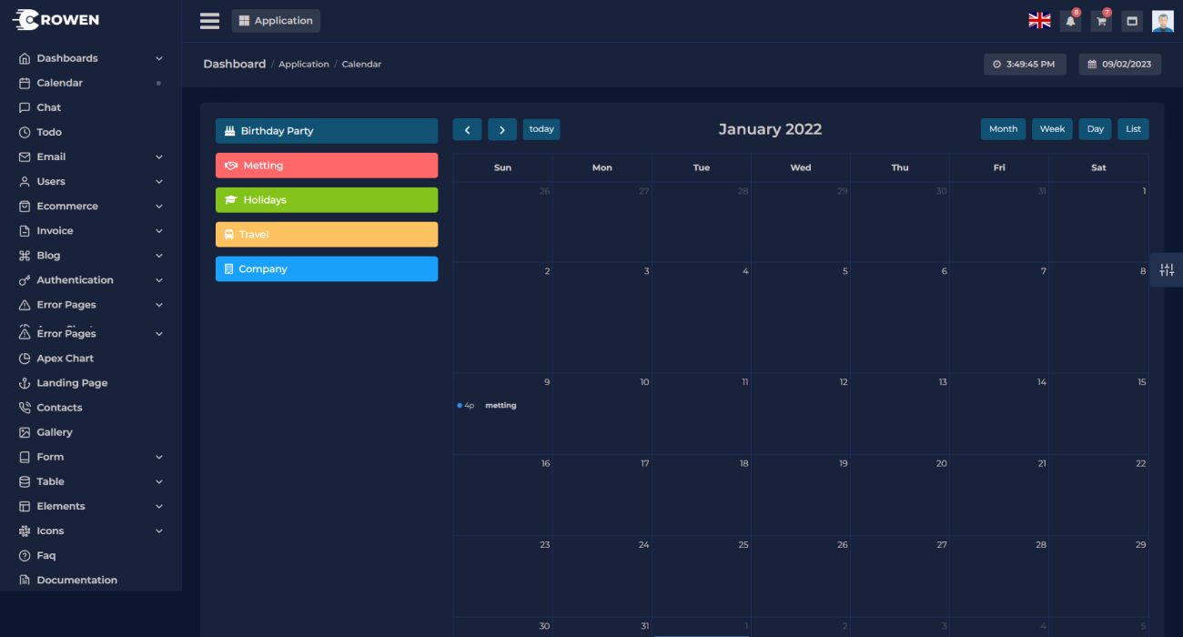Expand the Table menu chevron

[159, 481]
